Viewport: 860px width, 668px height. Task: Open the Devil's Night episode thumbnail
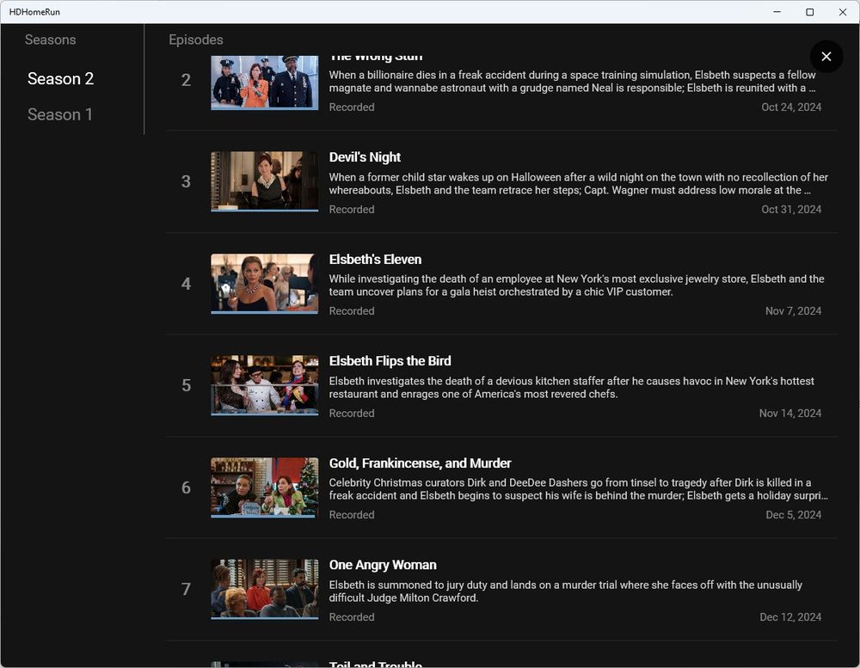(264, 181)
